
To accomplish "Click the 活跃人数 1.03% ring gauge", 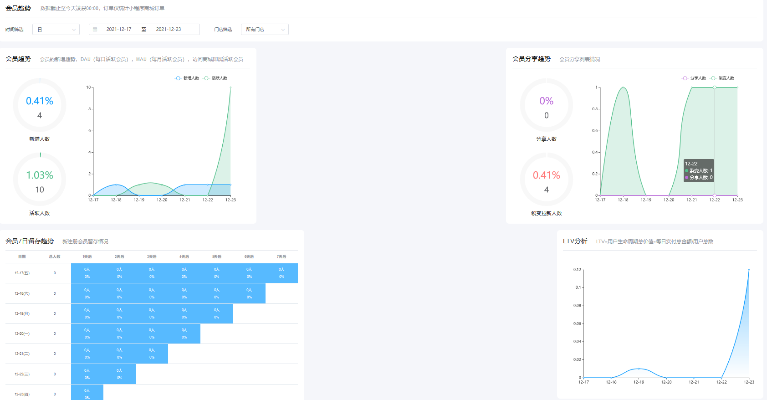I will (x=40, y=179).
